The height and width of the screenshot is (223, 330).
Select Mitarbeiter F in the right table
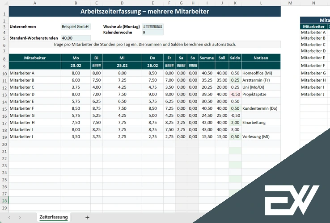coord(313,66)
